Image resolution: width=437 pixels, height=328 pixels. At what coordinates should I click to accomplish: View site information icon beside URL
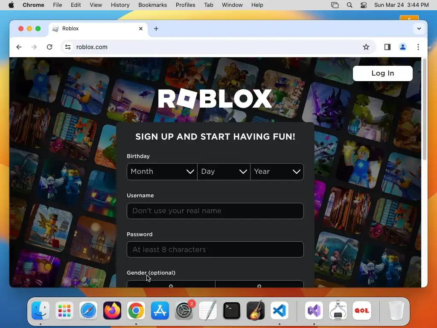tap(68, 47)
